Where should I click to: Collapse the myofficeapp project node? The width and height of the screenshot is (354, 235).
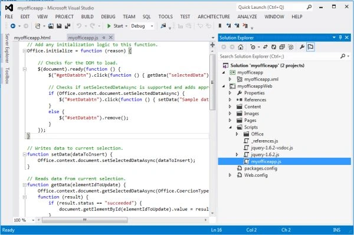tap(224, 72)
